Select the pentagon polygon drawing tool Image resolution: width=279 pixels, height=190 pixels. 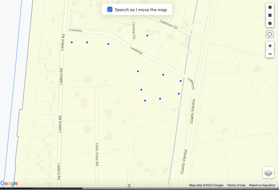click(270, 7)
